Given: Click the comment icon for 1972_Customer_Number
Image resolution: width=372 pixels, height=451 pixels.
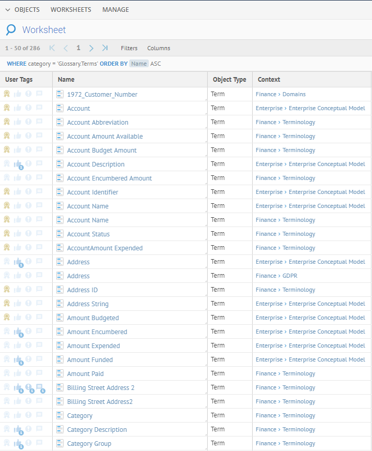Looking at the screenshot, I should pyautogui.click(x=39, y=94).
